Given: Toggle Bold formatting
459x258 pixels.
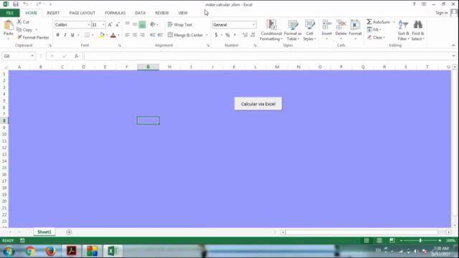Looking at the screenshot, I should coord(57,35).
